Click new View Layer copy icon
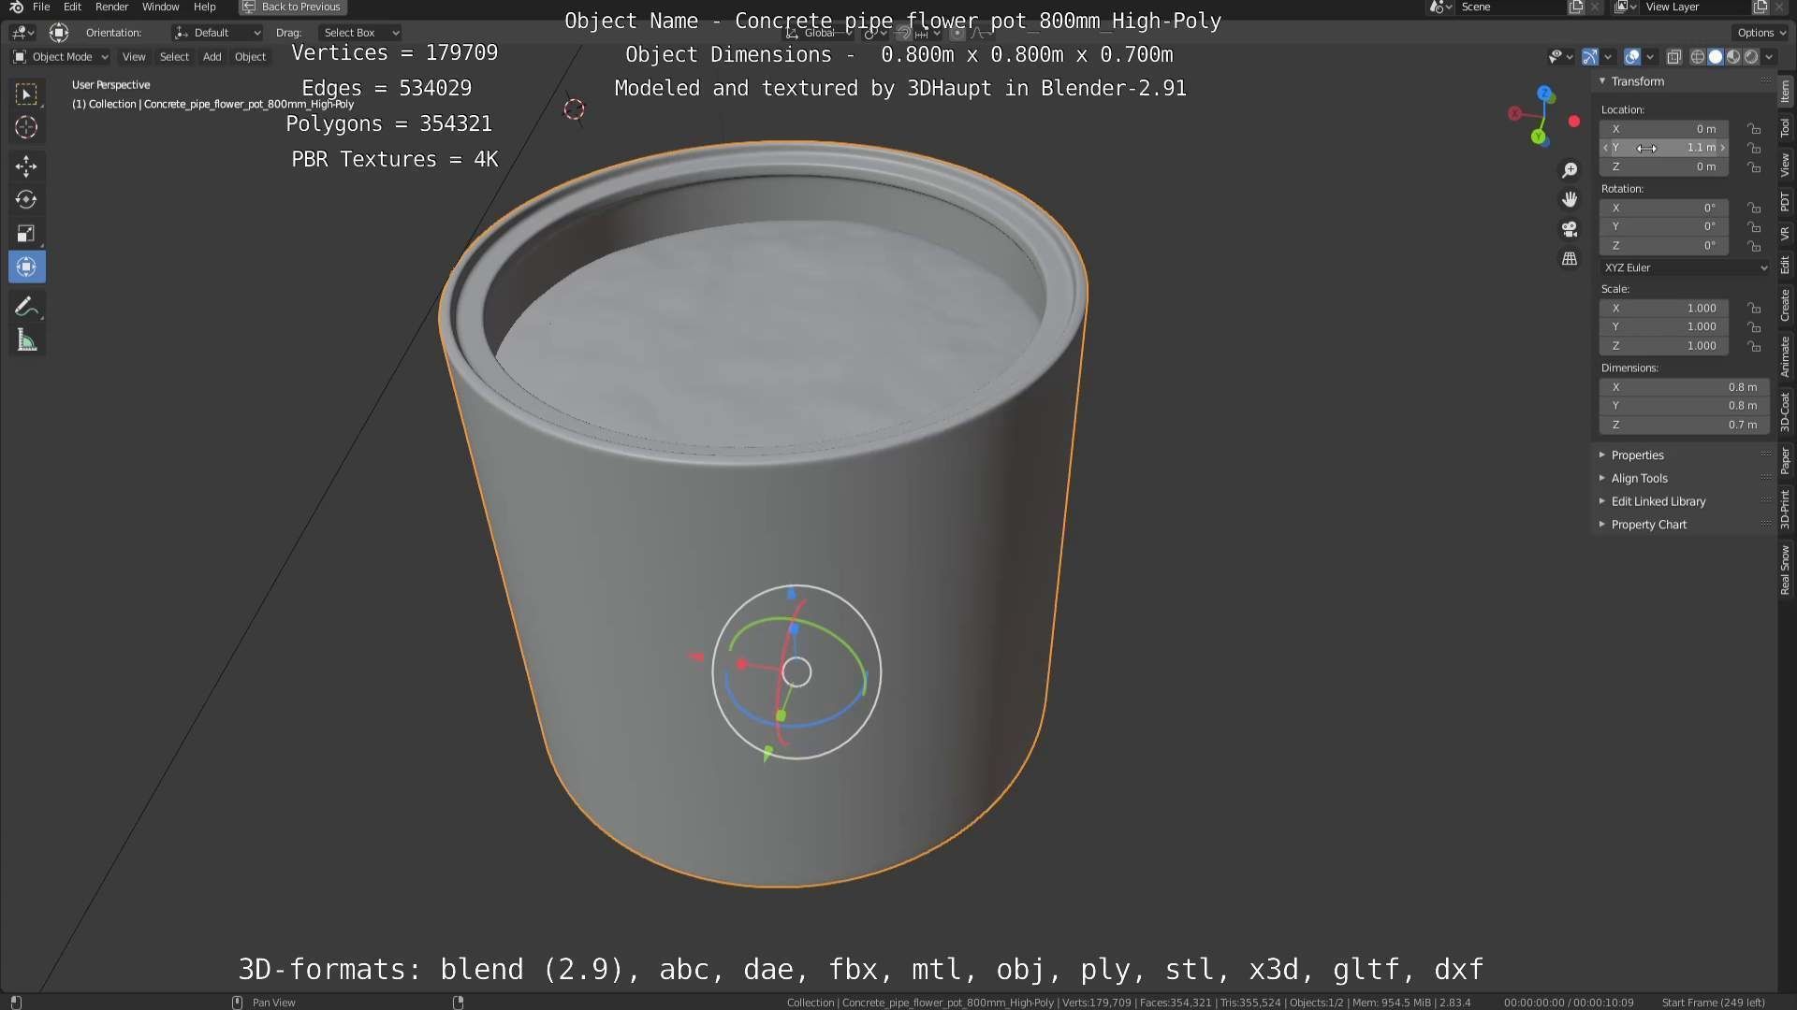 pos(1760,7)
